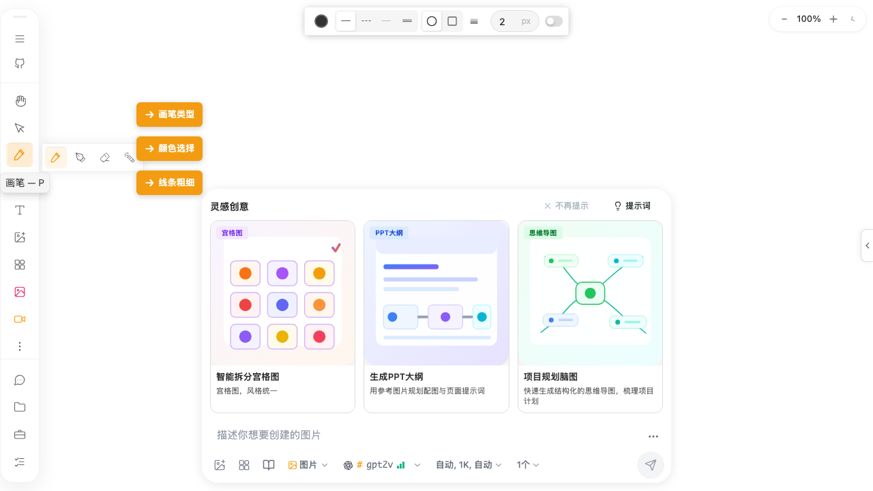This screenshot has height=491, width=873.
Task: Send the prompt with the paper plane button
Action: coord(651,465)
